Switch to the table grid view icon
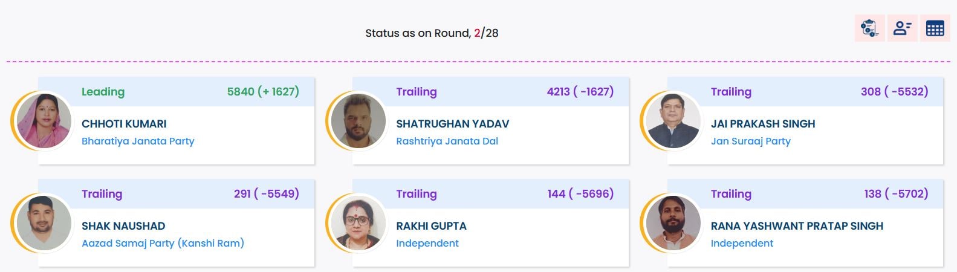This screenshot has width=957, height=272. click(x=935, y=28)
